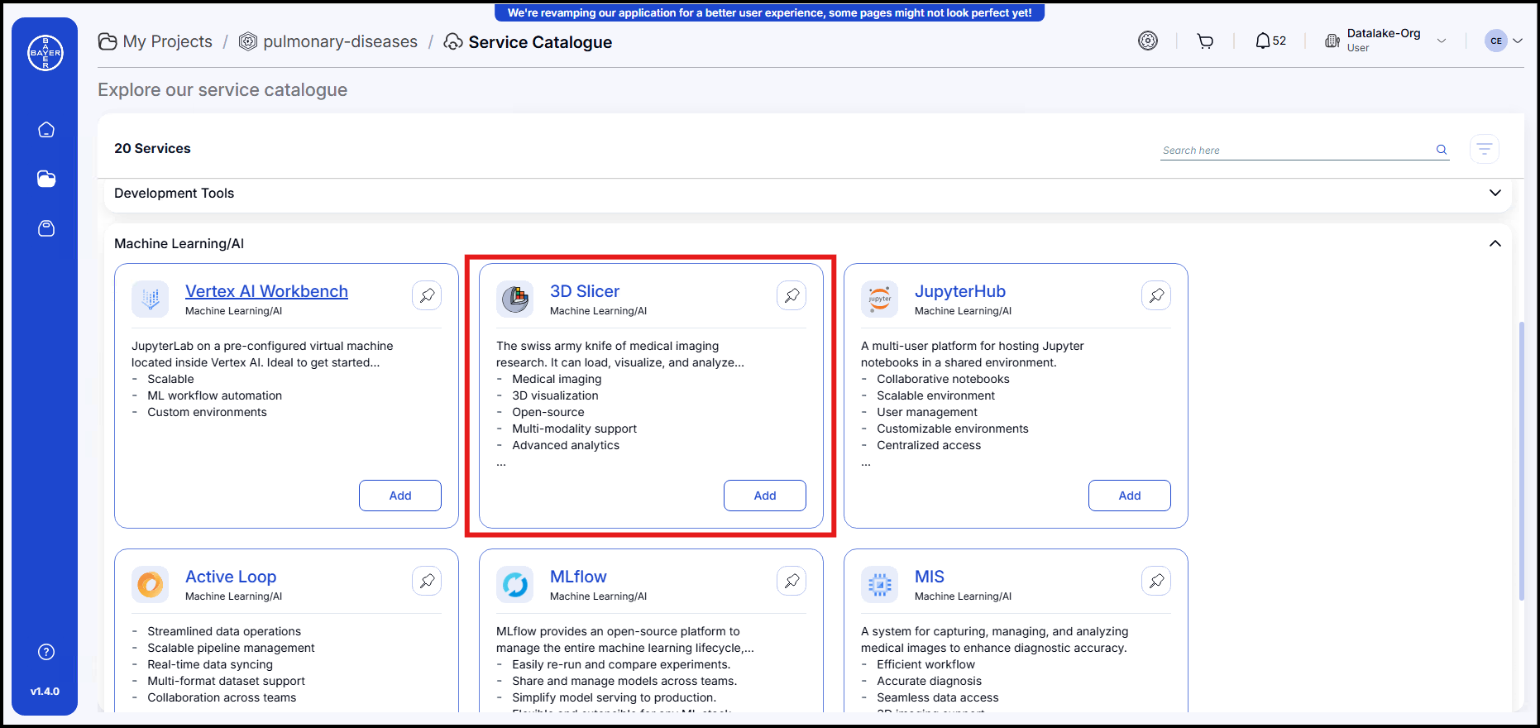Open notifications bell with 52
The height and width of the screenshot is (728, 1540).
click(1271, 41)
